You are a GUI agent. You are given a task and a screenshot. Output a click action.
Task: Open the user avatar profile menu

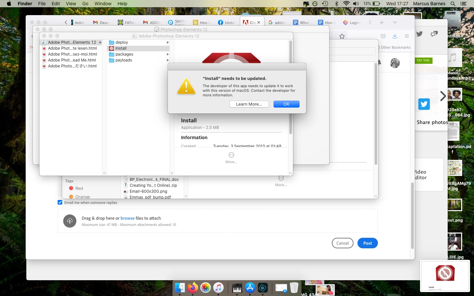pos(395,63)
